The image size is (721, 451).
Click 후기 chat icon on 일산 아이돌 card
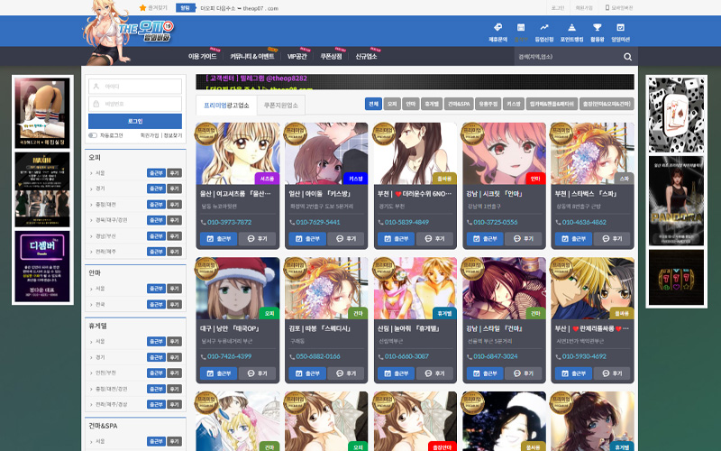tap(340, 239)
